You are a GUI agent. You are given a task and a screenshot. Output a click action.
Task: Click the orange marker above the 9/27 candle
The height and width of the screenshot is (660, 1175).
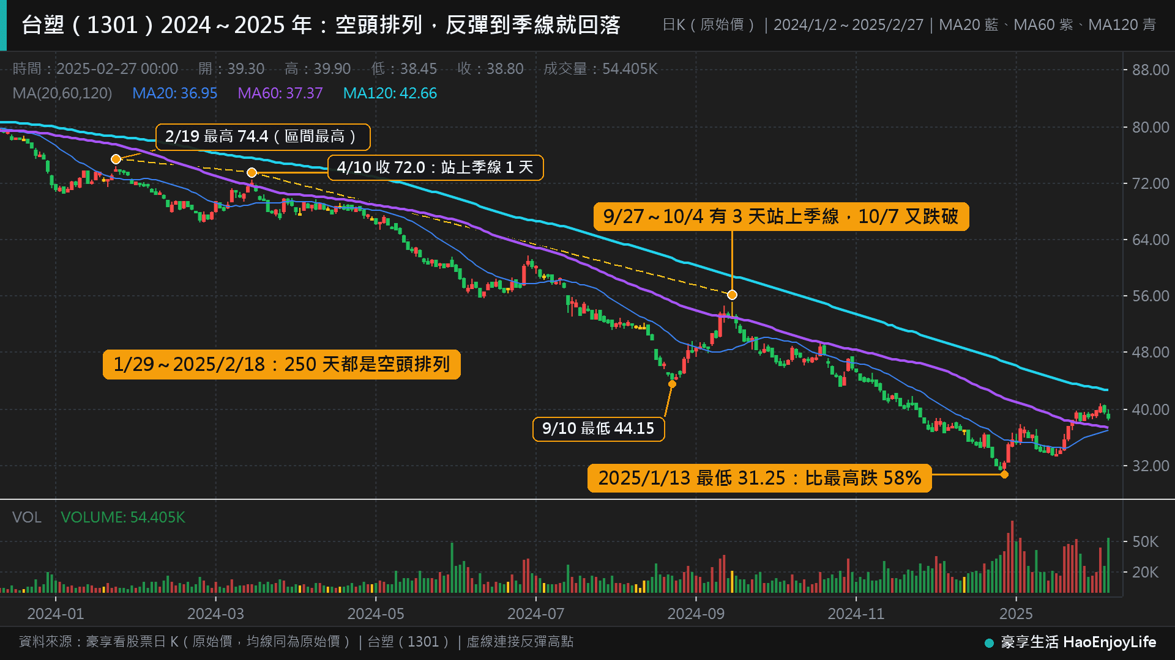pyautogui.click(x=732, y=295)
